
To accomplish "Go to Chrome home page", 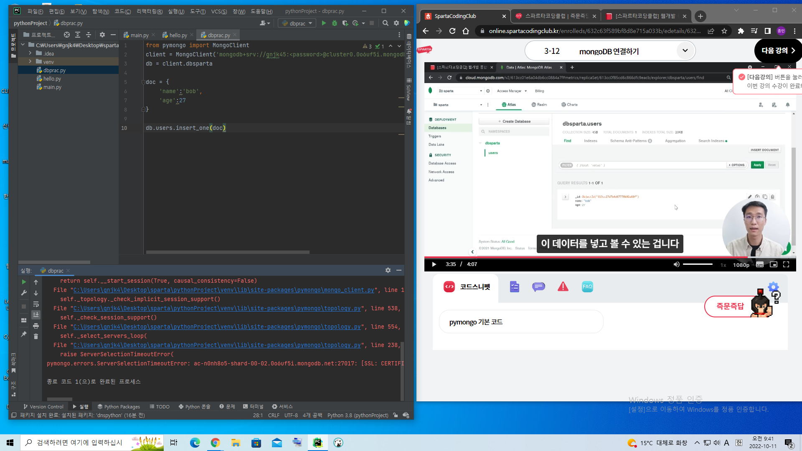I will point(466,31).
